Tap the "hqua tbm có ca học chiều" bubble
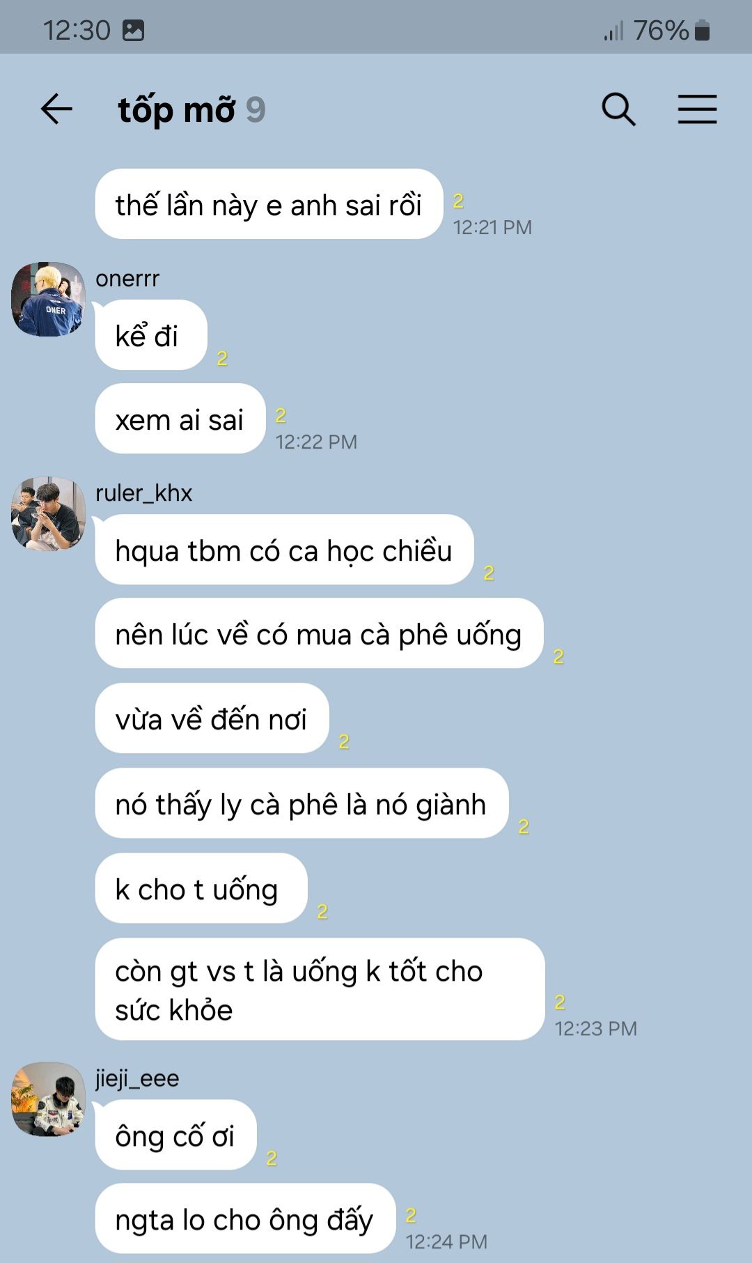Screen dimensions: 752x1263 284,550
